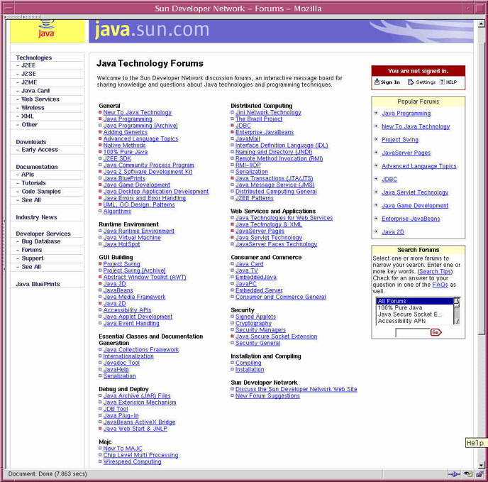Image resolution: width=488 pixels, height=482 pixels.
Task: Open the sidebar grippy on left window edge
Action: [x=4, y=245]
